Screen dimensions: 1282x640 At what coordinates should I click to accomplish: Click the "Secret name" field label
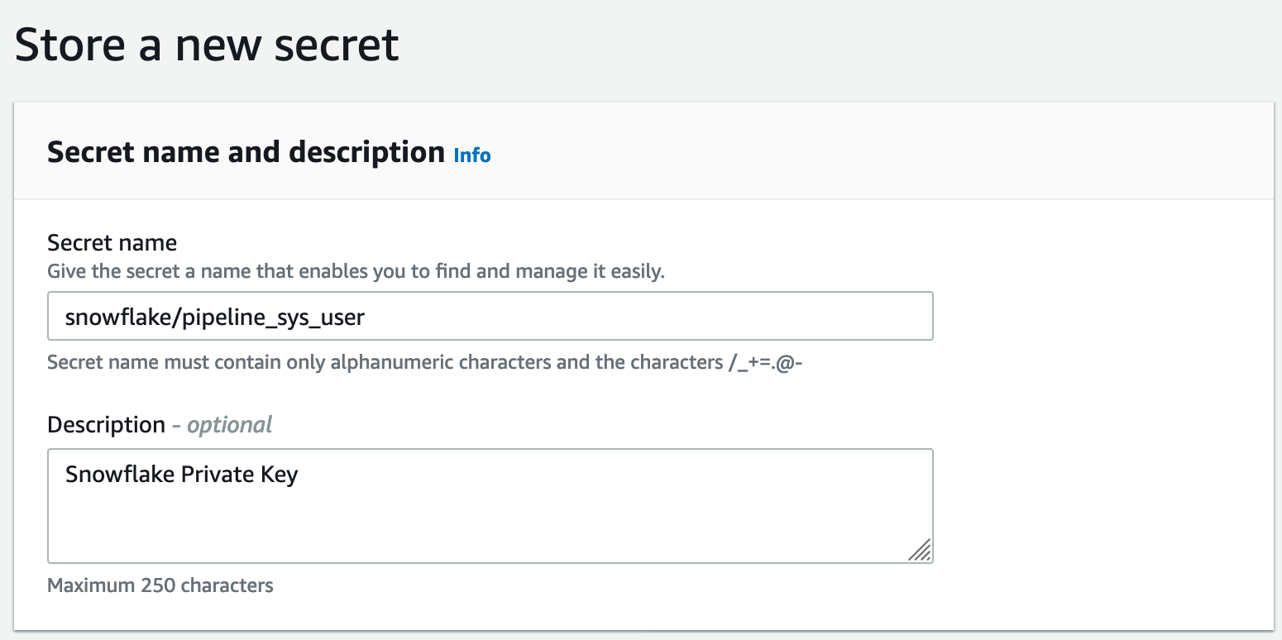click(112, 243)
